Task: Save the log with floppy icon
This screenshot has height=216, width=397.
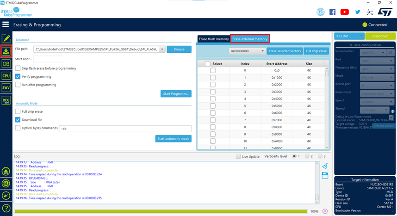Action: tap(325, 175)
